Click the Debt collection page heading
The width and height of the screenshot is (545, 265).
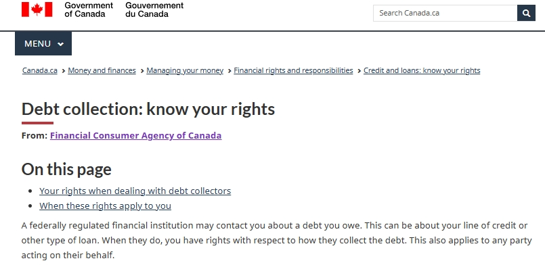point(148,109)
